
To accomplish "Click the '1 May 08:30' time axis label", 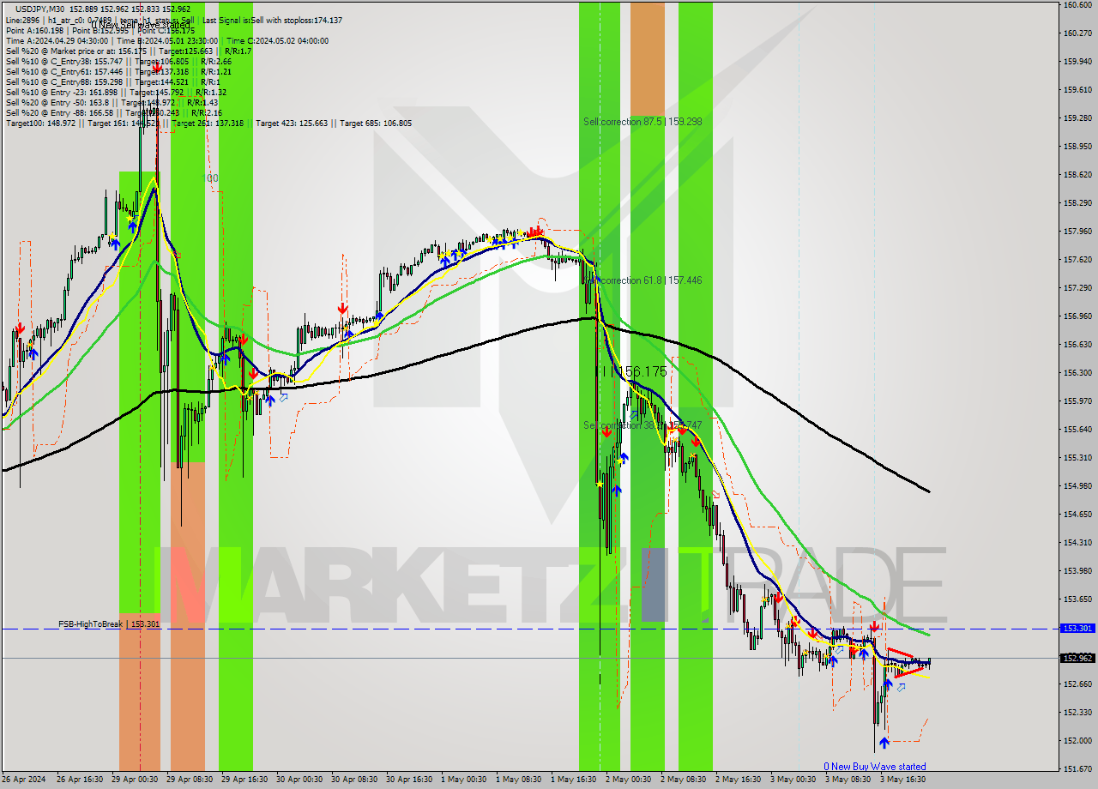I will [519, 780].
